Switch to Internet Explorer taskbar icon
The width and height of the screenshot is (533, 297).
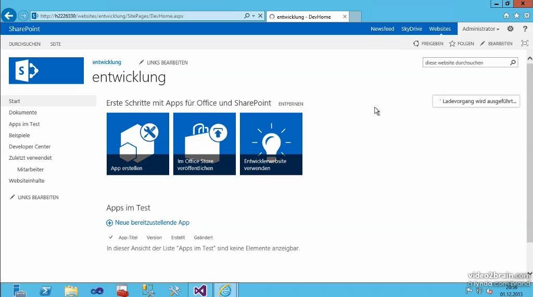pos(225,291)
